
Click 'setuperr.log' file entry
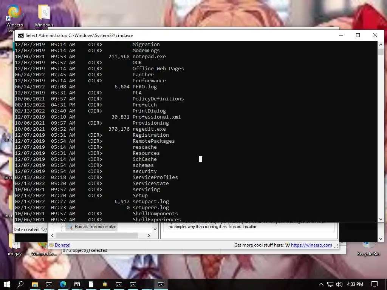click(151, 207)
